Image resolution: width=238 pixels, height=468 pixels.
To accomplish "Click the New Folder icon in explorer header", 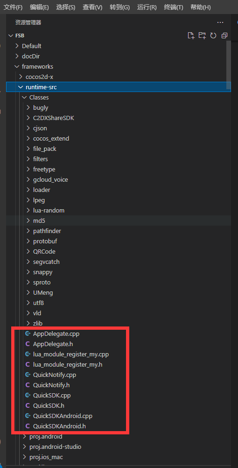I will [x=202, y=35].
